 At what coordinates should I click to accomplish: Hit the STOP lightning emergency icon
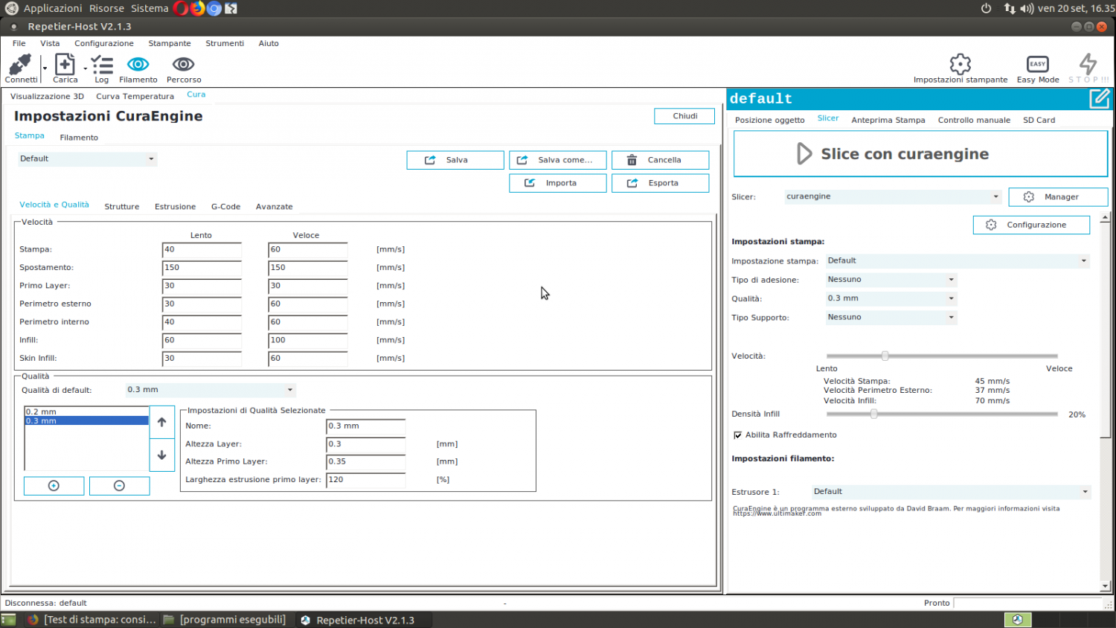point(1088,64)
